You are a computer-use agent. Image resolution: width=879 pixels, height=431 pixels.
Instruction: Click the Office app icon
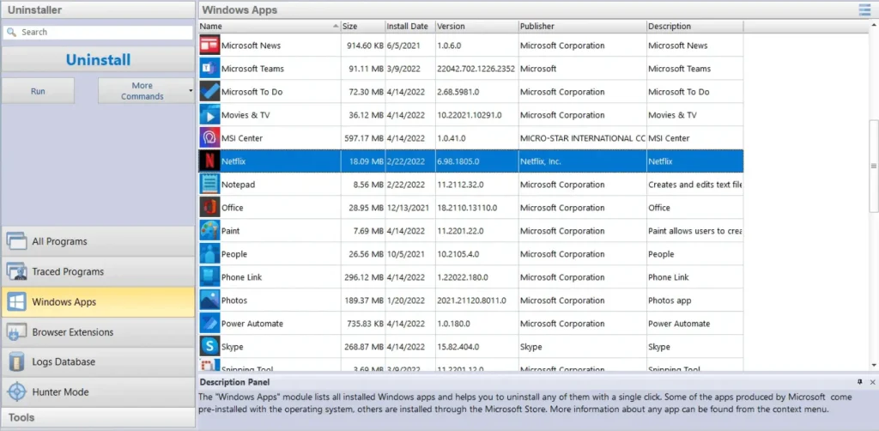coord(209,208)
